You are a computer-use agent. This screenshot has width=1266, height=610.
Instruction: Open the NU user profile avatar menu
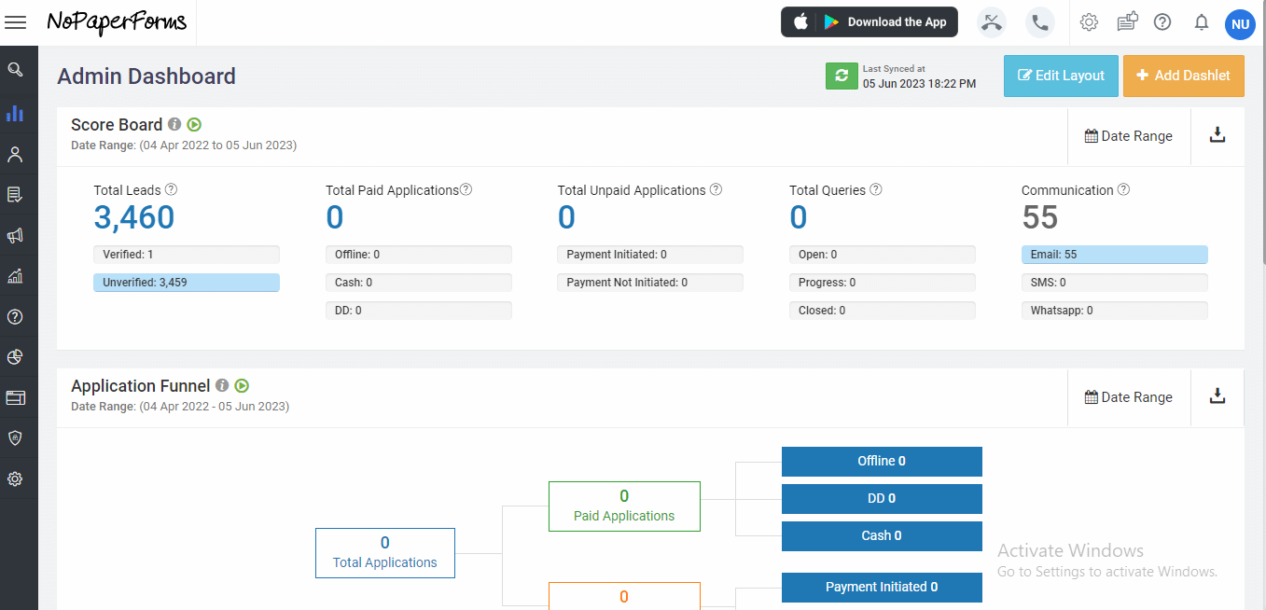tap(1240, 24)
